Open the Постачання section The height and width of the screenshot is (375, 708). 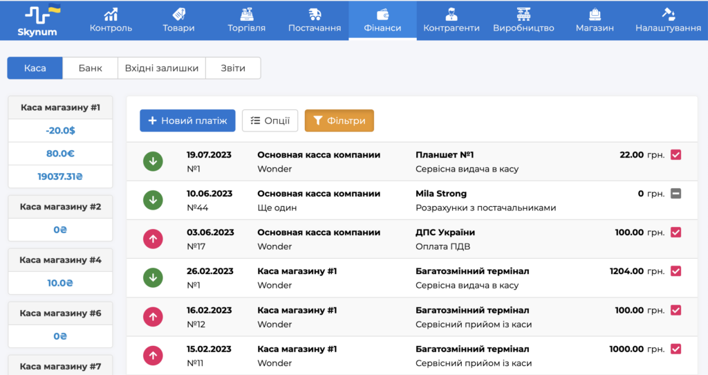click(315, 21)
